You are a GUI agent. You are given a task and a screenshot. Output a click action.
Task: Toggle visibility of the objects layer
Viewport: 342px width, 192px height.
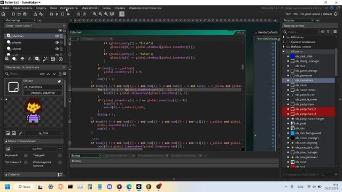coord(57,49)
